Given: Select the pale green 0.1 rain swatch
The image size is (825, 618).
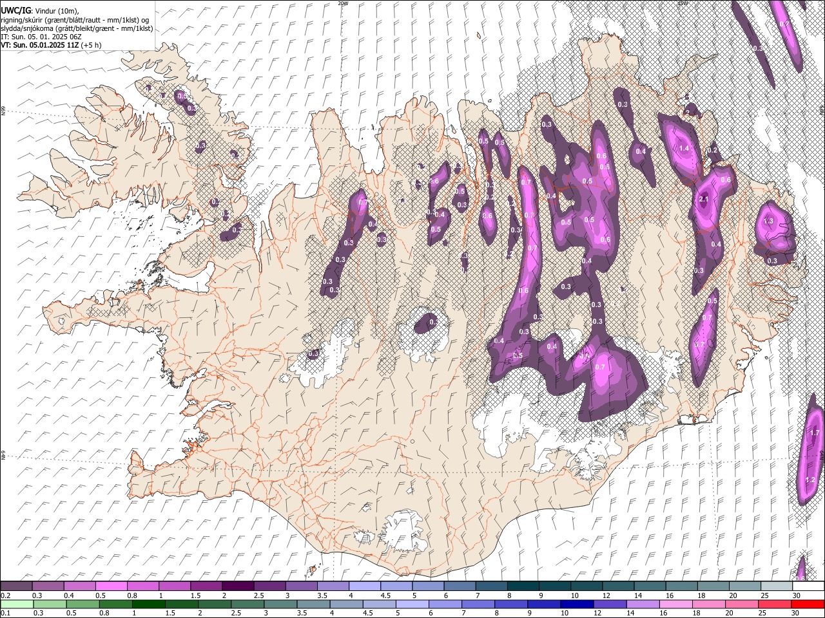Looking at the screenshot, I should tap(16, 604).
